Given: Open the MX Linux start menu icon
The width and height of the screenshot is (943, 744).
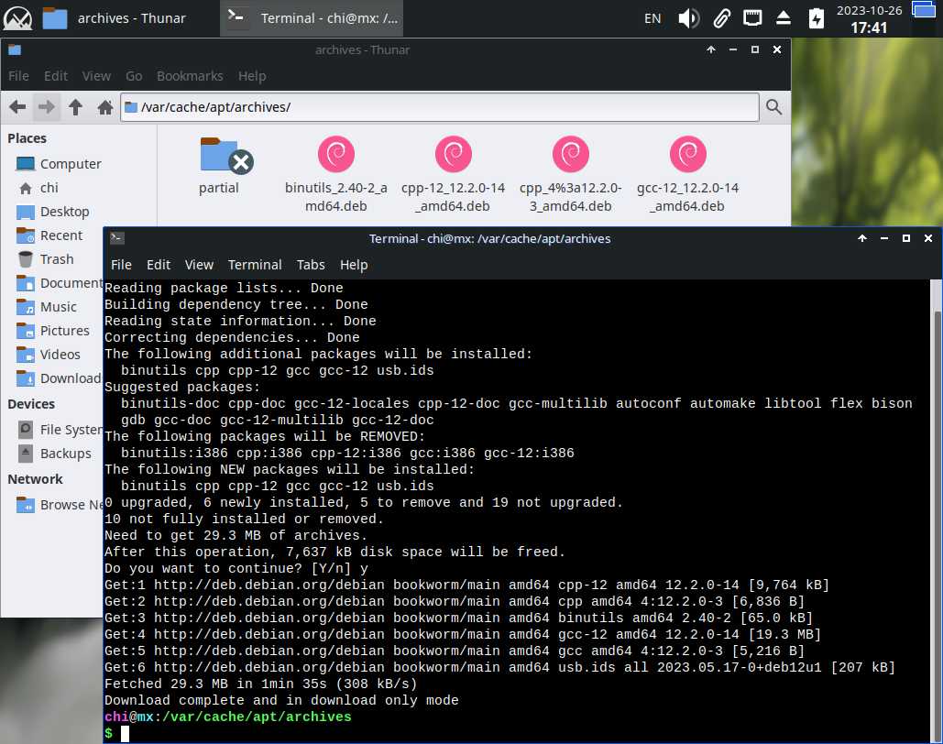Looking at the screenshot, I should click(x=17, y=18).
